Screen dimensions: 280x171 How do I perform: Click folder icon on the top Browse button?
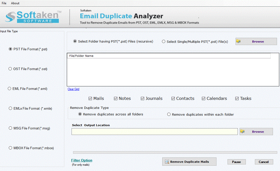point(238,41)
